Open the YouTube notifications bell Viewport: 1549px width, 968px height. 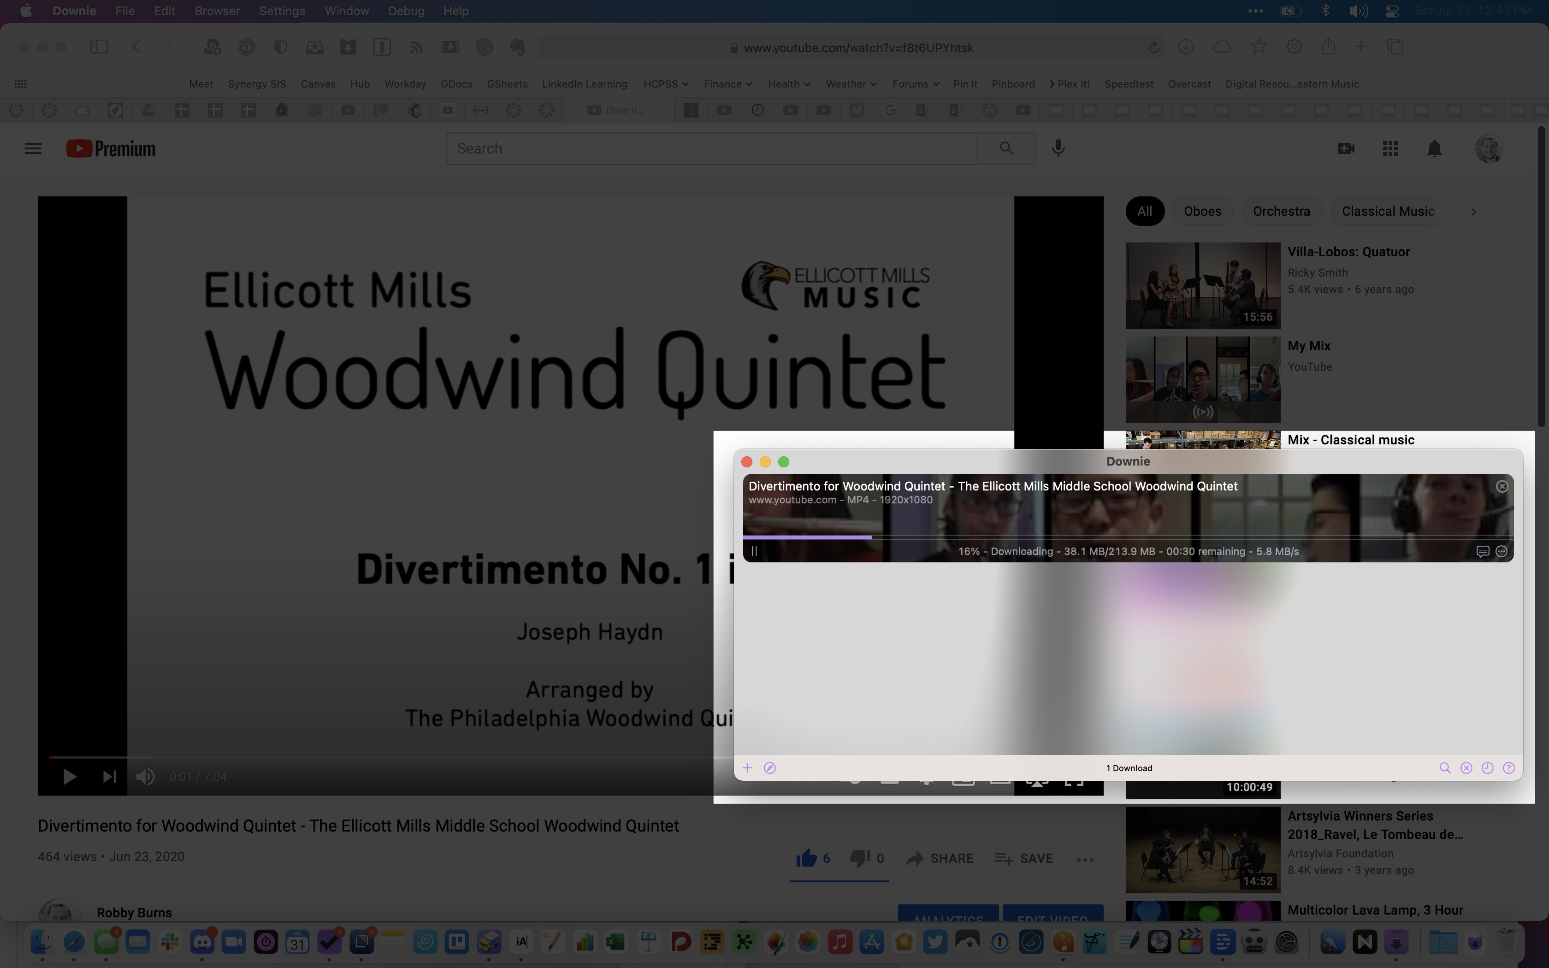click(1434, 148)
